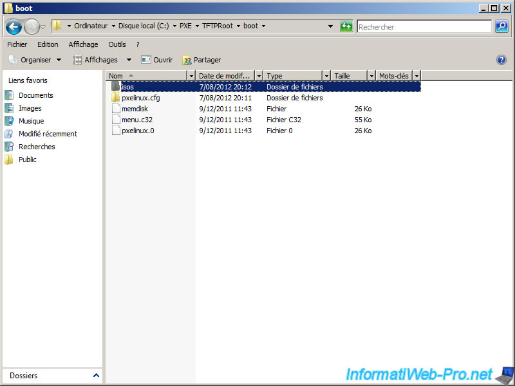Open help via the blue question mark icon
The image size is (515, 386).
point(501,59)
